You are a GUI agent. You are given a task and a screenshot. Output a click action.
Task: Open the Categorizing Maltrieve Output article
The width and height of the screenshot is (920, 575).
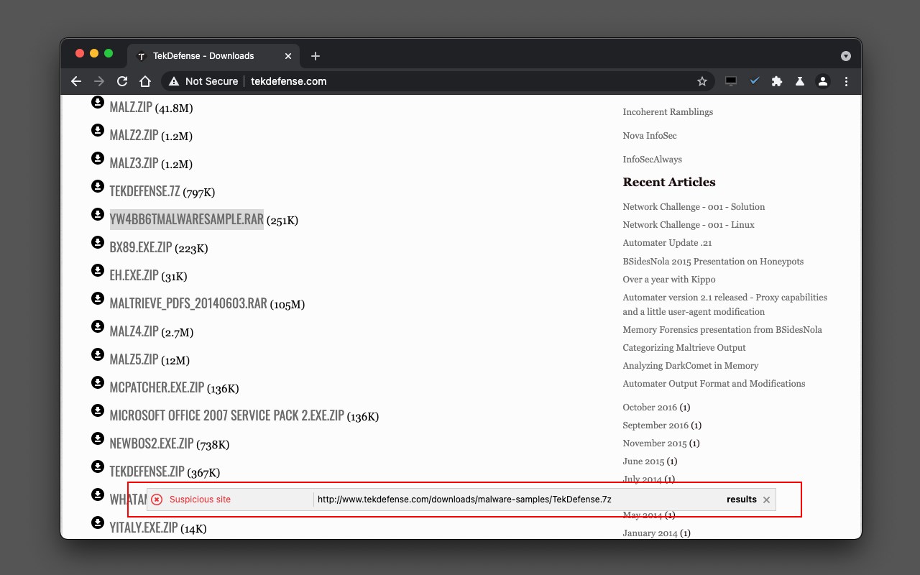(x=684, y=348)
